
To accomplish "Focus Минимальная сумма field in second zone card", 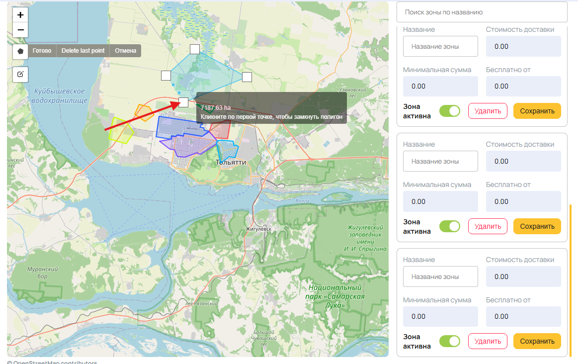I will (440, 202).
